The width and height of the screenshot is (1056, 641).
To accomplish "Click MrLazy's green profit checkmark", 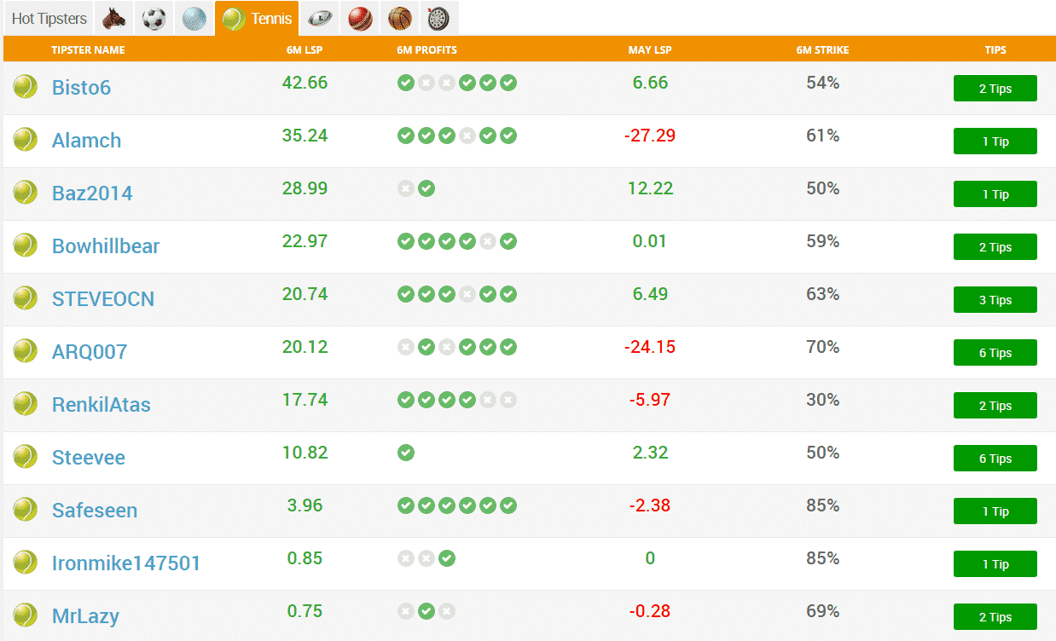I will click(426, 611).
